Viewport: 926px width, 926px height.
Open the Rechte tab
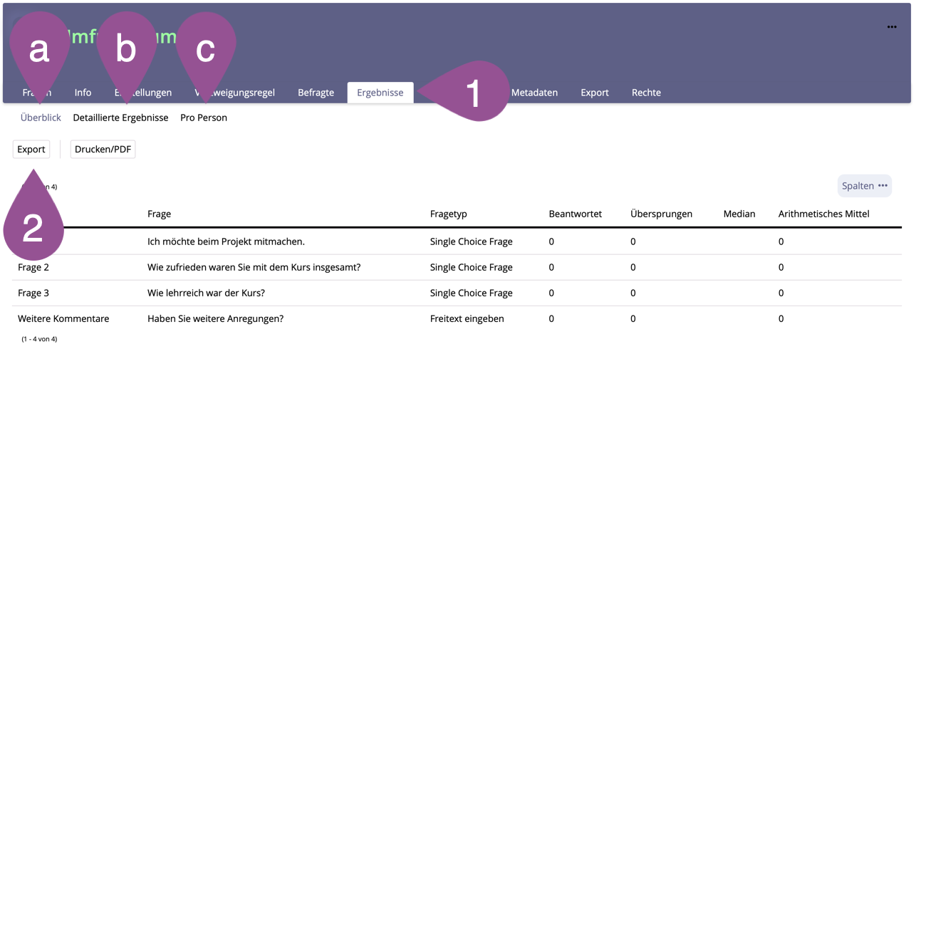[x=646, y=93]
